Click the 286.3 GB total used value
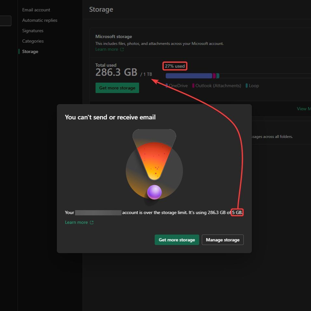This screenshot has height=311, width=311. tap(116, 72)
